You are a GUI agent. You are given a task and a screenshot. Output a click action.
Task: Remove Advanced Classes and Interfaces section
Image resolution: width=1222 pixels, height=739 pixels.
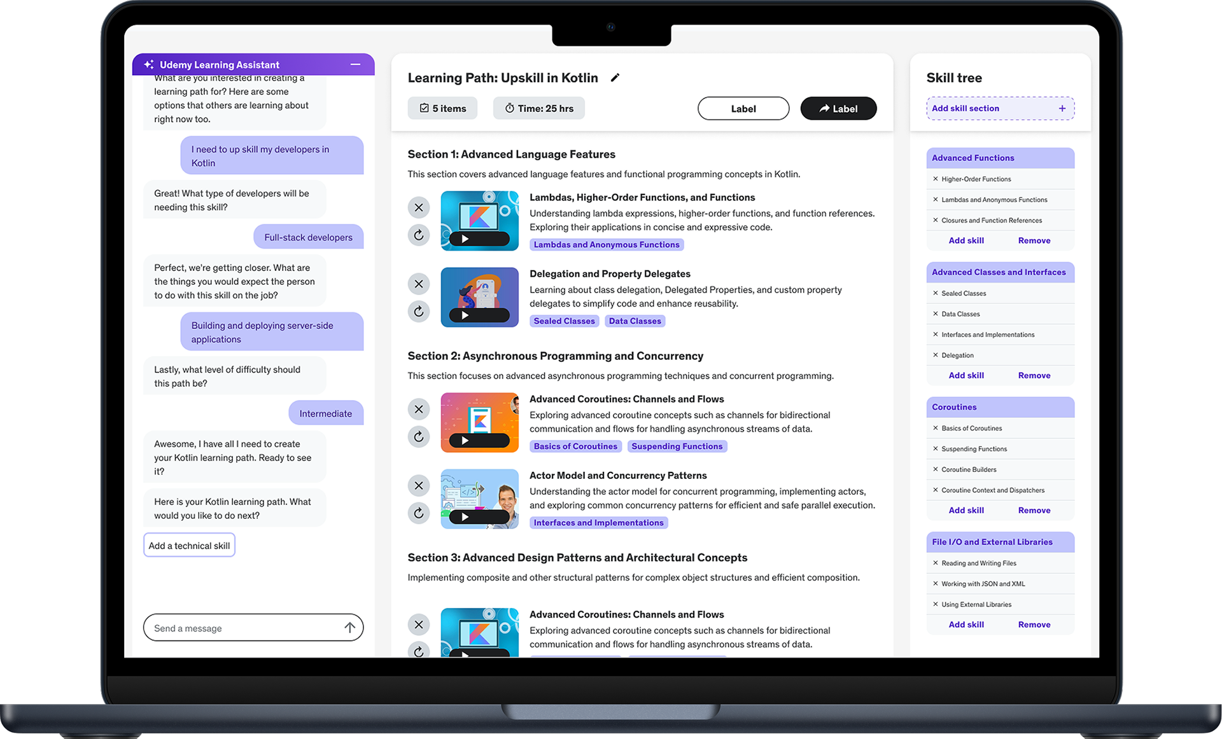coord(1034,375)
